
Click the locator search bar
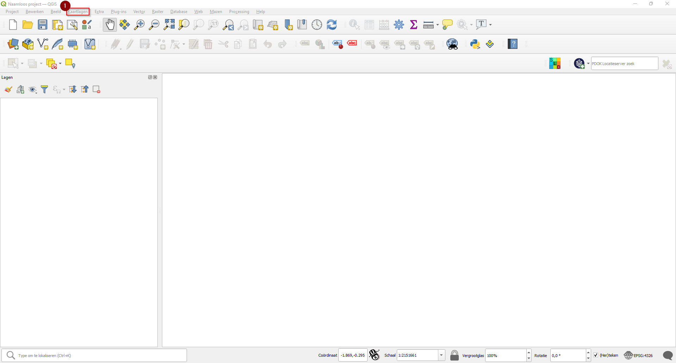tap(94, 355)
